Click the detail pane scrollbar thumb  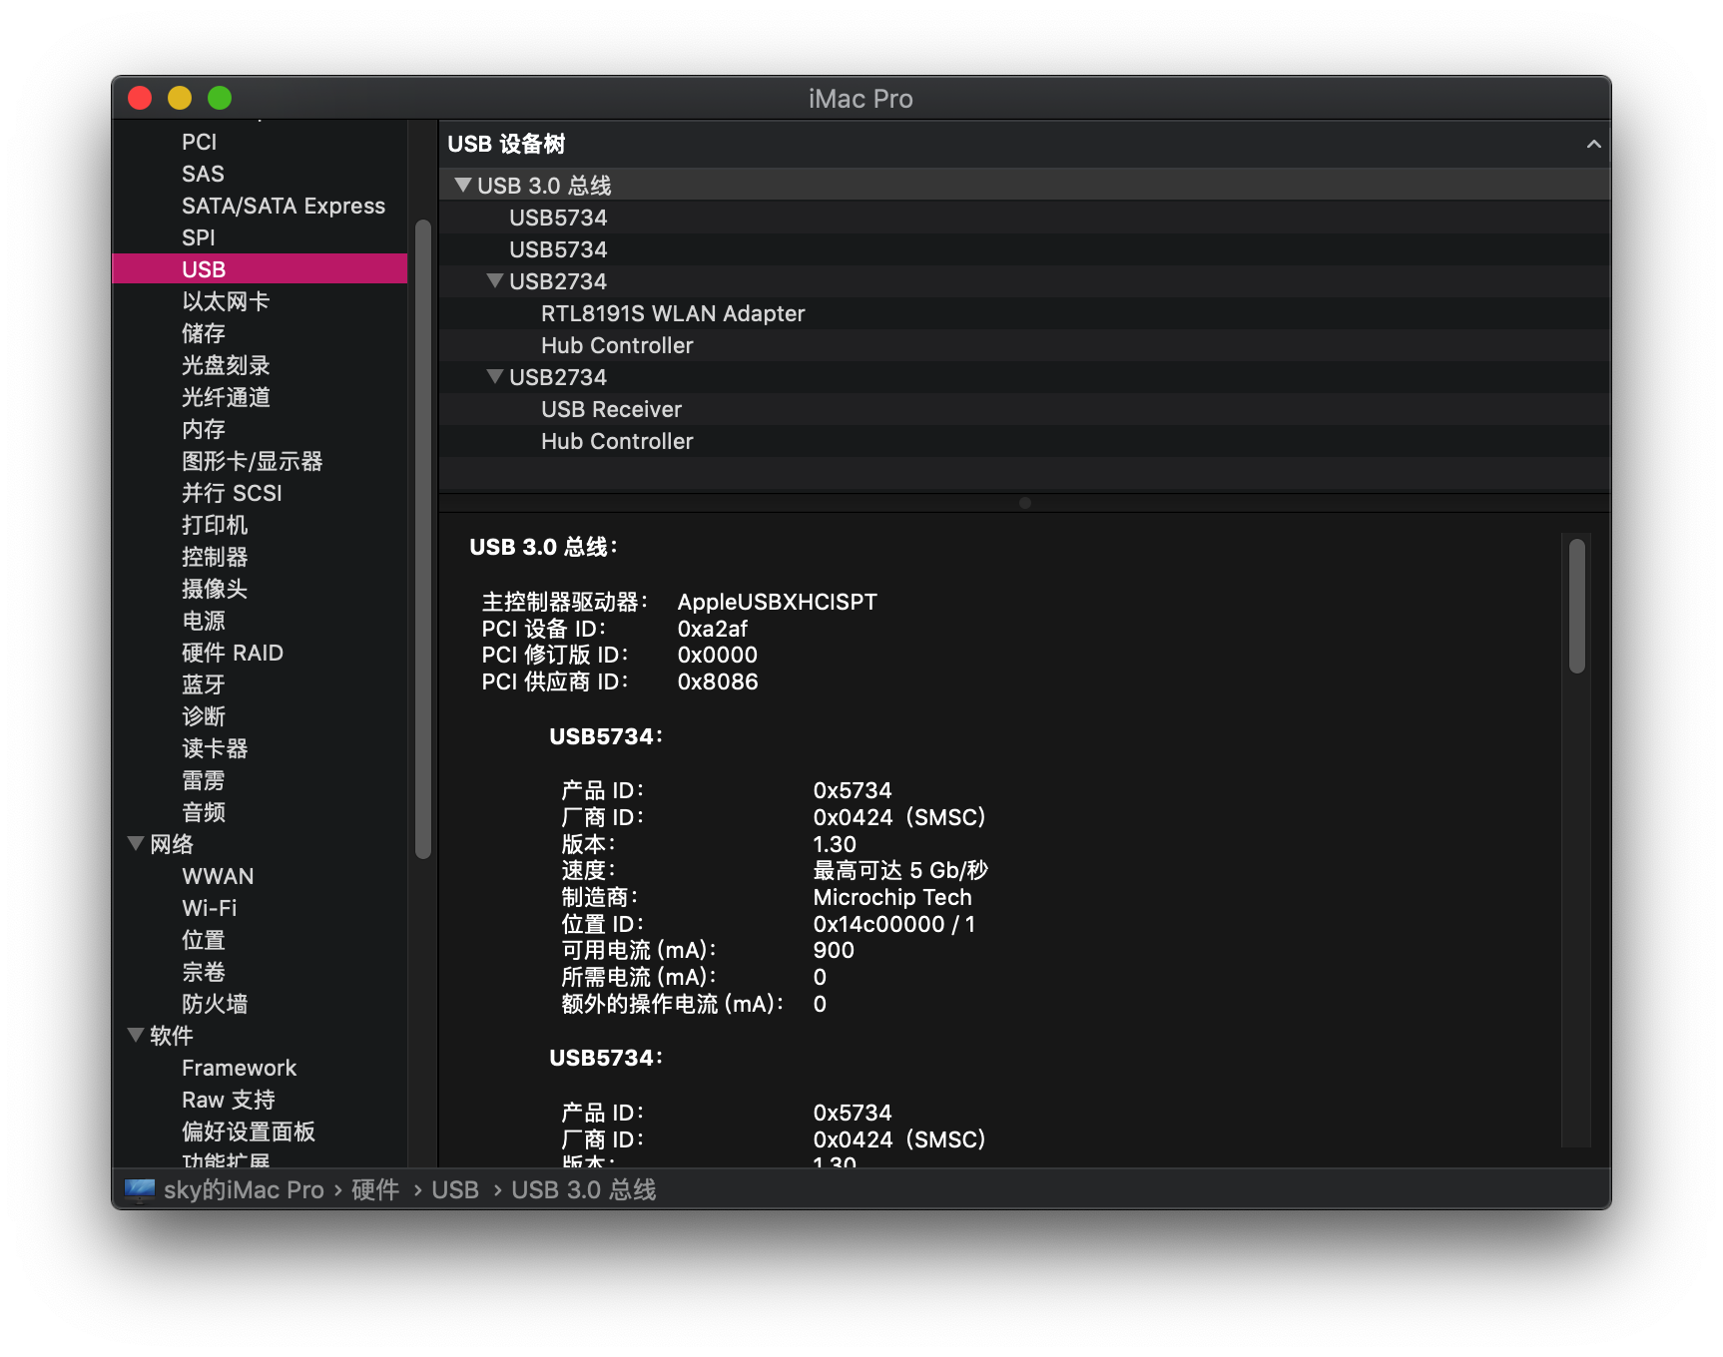tap(1577, 607)
